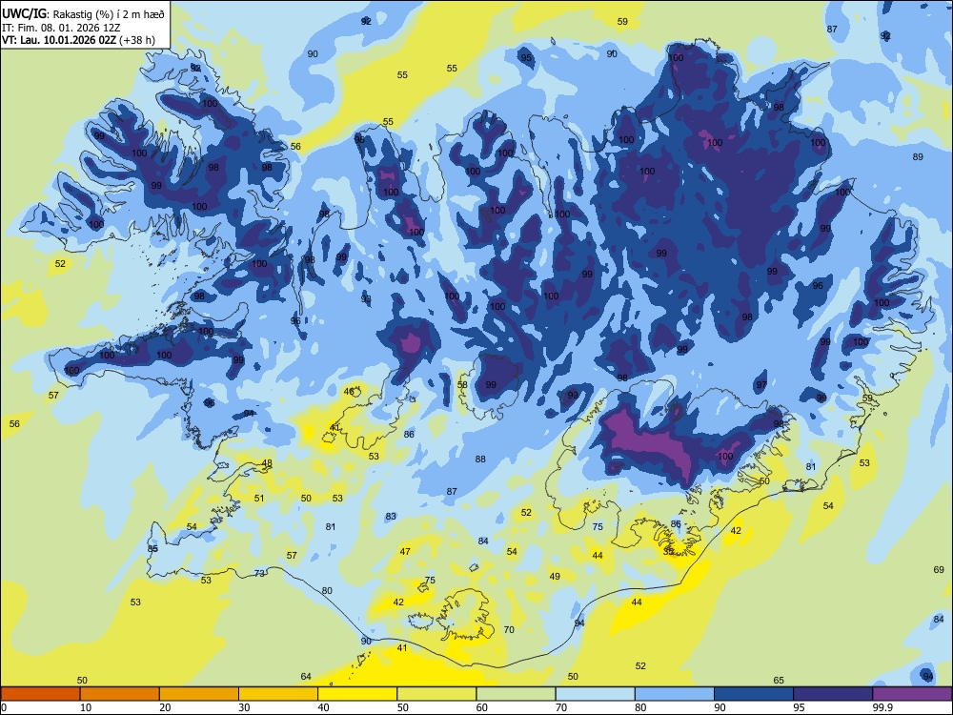
Task: Click the initial time line 'IT: Fim. 08. 01. 2026 12Z'
Action: [x=61, y=28]
